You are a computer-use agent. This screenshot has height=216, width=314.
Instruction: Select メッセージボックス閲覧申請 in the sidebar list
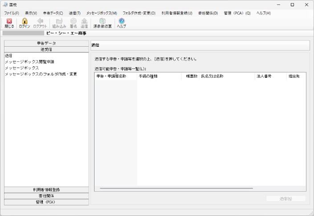(x=29, y=62)
